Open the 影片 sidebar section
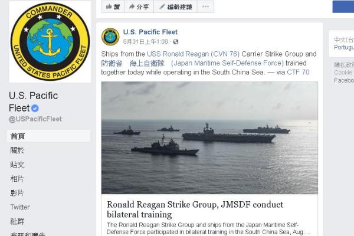This screenshot has height=236, width=354. 17,193
